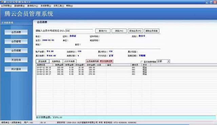Open the 查询统计 menu
Image resolution: width=217 pixels, height=125 pixels.
pos(33,6)
